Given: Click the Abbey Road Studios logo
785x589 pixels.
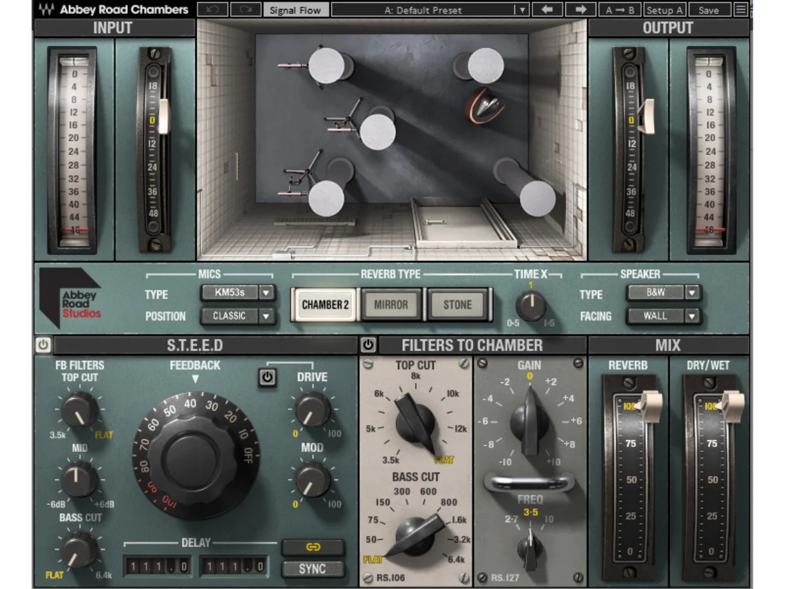Looking at the screenshot, I should pos(71,298).
